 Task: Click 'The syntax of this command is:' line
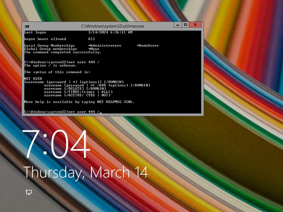pyautogui.click(x=57, y=72)
